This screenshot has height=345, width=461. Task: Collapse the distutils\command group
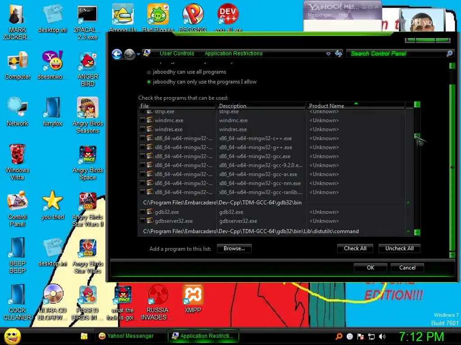[x=408, y=231]
